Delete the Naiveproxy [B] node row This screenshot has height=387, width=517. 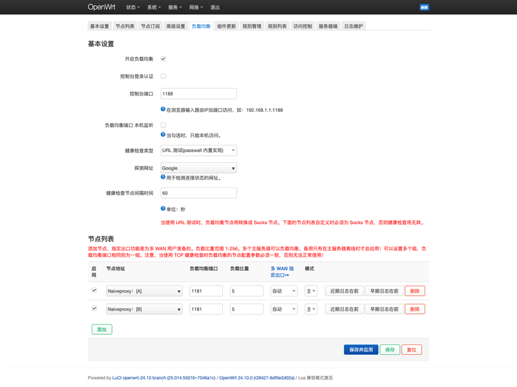click(415, 309)
